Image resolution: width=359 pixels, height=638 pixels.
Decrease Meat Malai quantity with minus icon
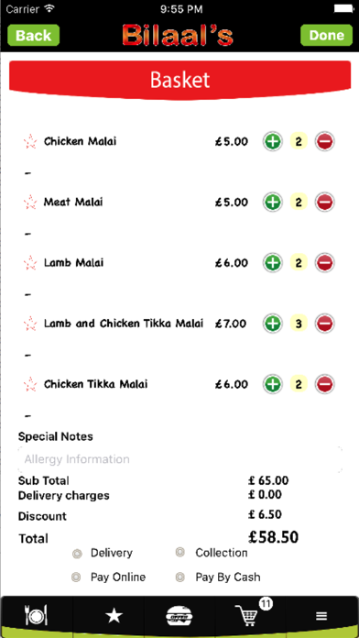click(x=324, y=203)
